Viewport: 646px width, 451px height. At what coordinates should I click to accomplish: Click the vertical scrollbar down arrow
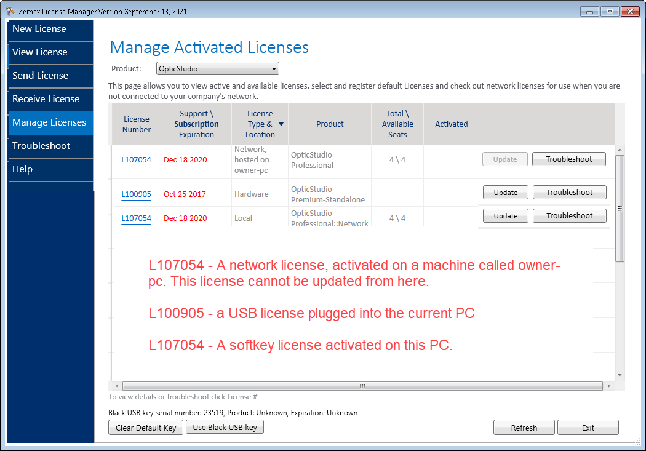620,375
